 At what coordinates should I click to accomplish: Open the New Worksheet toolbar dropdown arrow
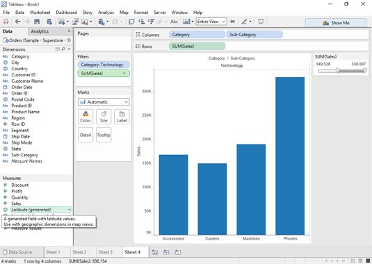pos(67,22)
